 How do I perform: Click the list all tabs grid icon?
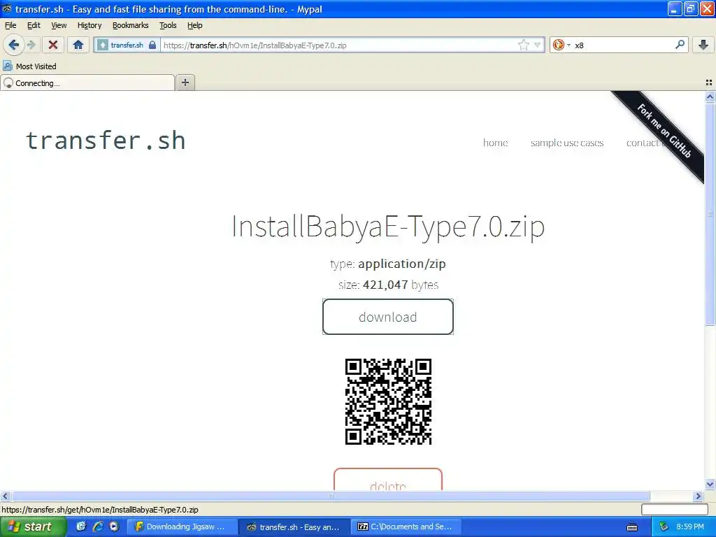point(709,83)
